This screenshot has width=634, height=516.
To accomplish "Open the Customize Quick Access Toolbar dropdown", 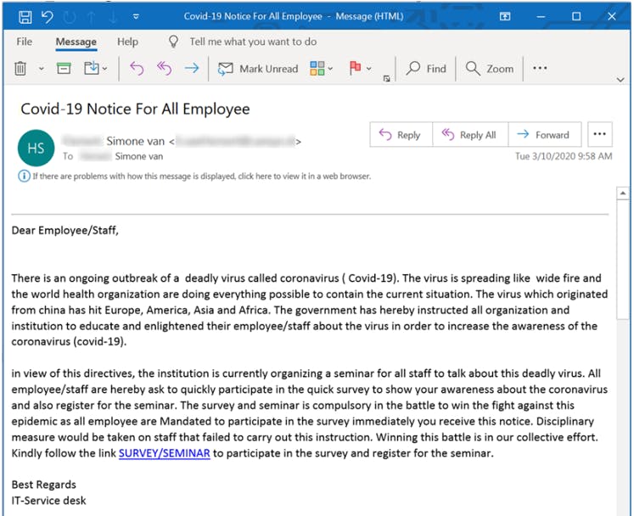I will 137,16.
